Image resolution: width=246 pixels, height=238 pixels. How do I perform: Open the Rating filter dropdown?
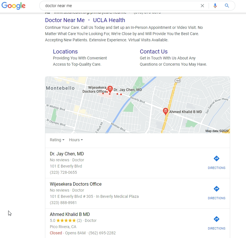tap(57, 140)
